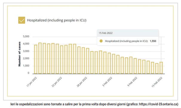Image resolution: width=181 pixels, height=108 pixels.
Task: Click the 22 Jan 2022 axis label
Action: pyautogui.click(x=57, y=82)
